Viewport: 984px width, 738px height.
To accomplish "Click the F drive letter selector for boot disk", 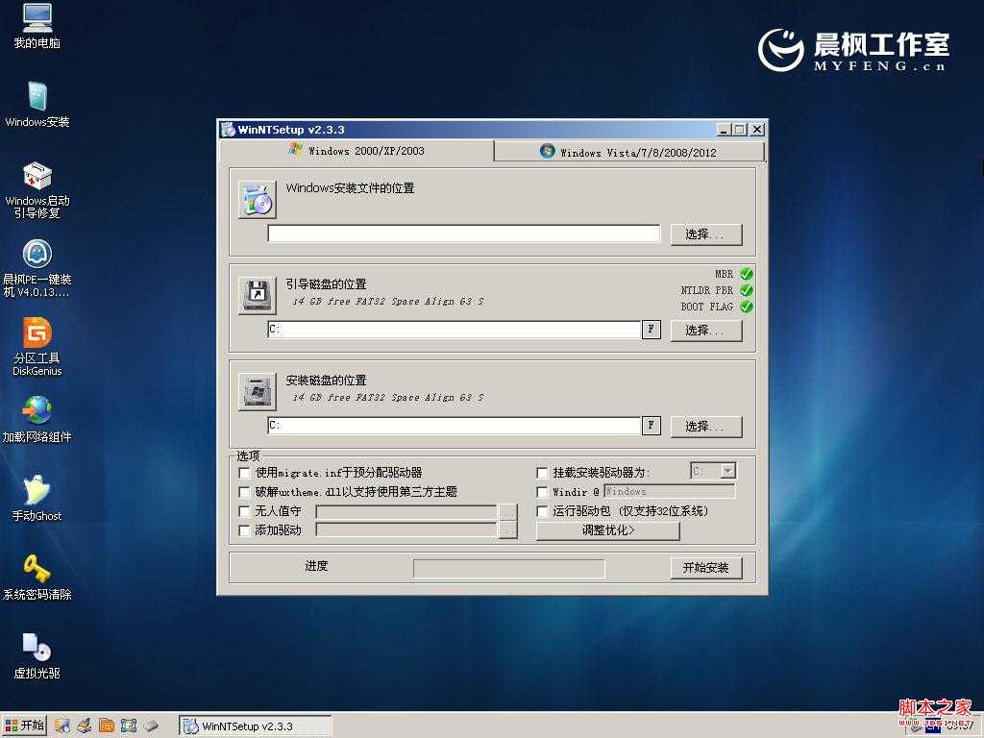I will point(652,330).
